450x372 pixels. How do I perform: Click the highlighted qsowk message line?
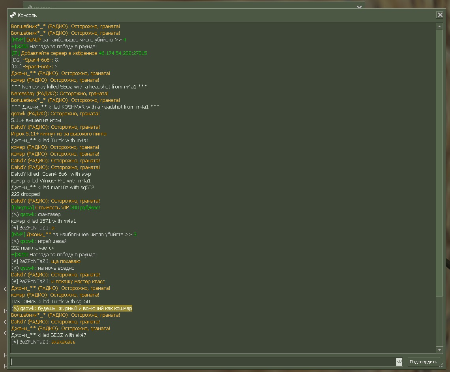72,308
